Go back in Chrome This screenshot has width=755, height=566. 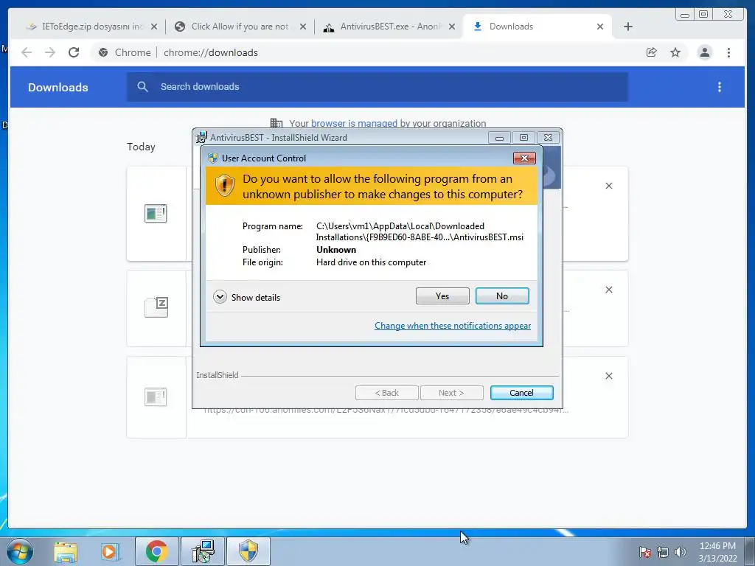[27, 52]
